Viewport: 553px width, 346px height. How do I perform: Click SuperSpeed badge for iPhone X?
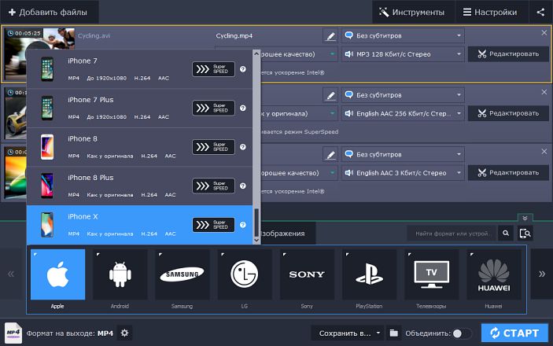tap(213, 225)
